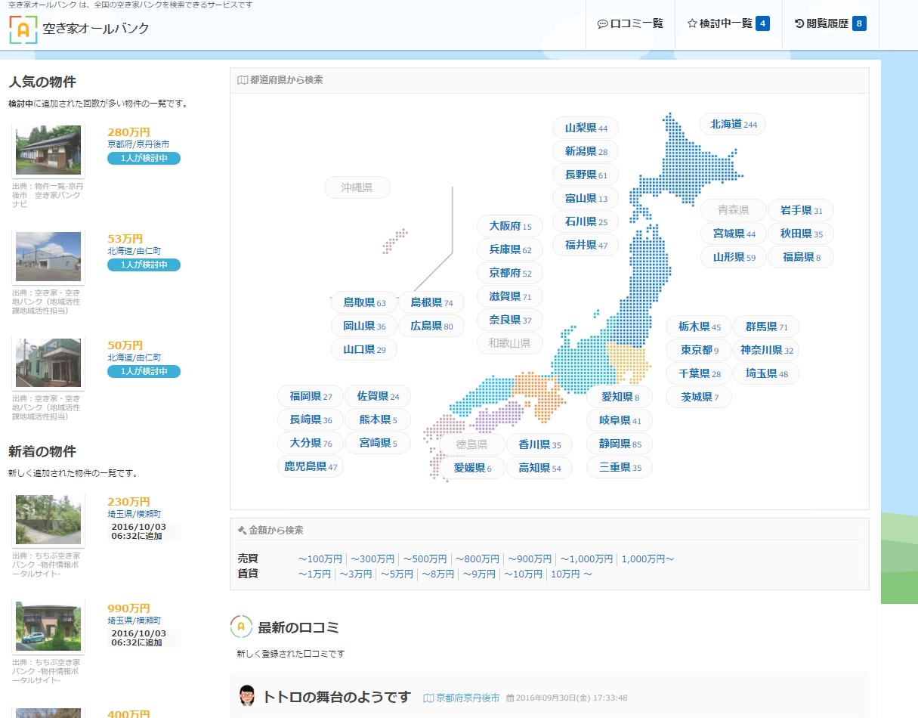Filter 売買 by ～500万円
Image resolution: width=918 pixels, height=718 pixels.
[x=425, y=559]
